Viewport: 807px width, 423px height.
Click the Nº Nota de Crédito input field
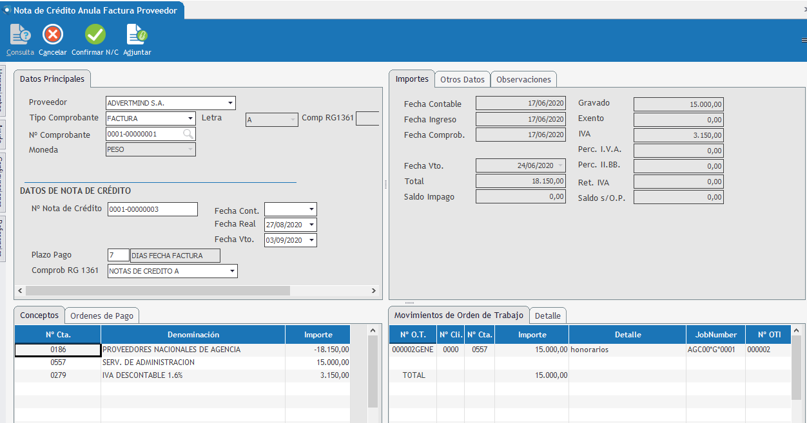tap(152, 209)
